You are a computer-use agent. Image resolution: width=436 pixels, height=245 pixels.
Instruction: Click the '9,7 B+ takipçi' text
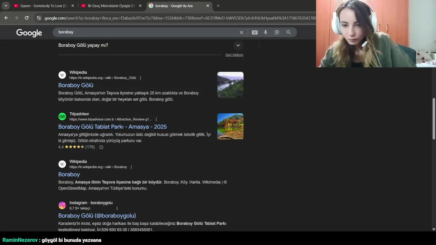point(80,208)
